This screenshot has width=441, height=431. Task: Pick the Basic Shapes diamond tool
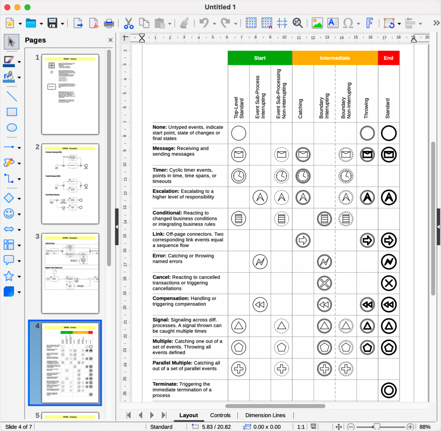click(9, 198)
